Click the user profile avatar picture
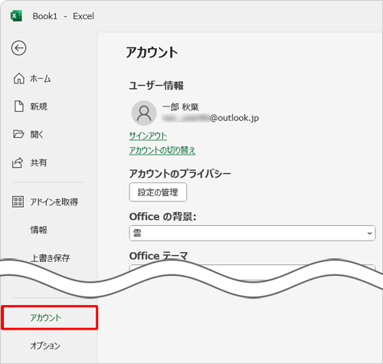Viewport: 383px width, 364px height. [x=144, y=113]
